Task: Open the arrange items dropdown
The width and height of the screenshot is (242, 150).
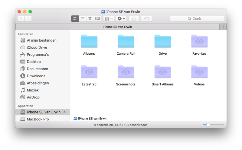Action: tap(109, 19)
